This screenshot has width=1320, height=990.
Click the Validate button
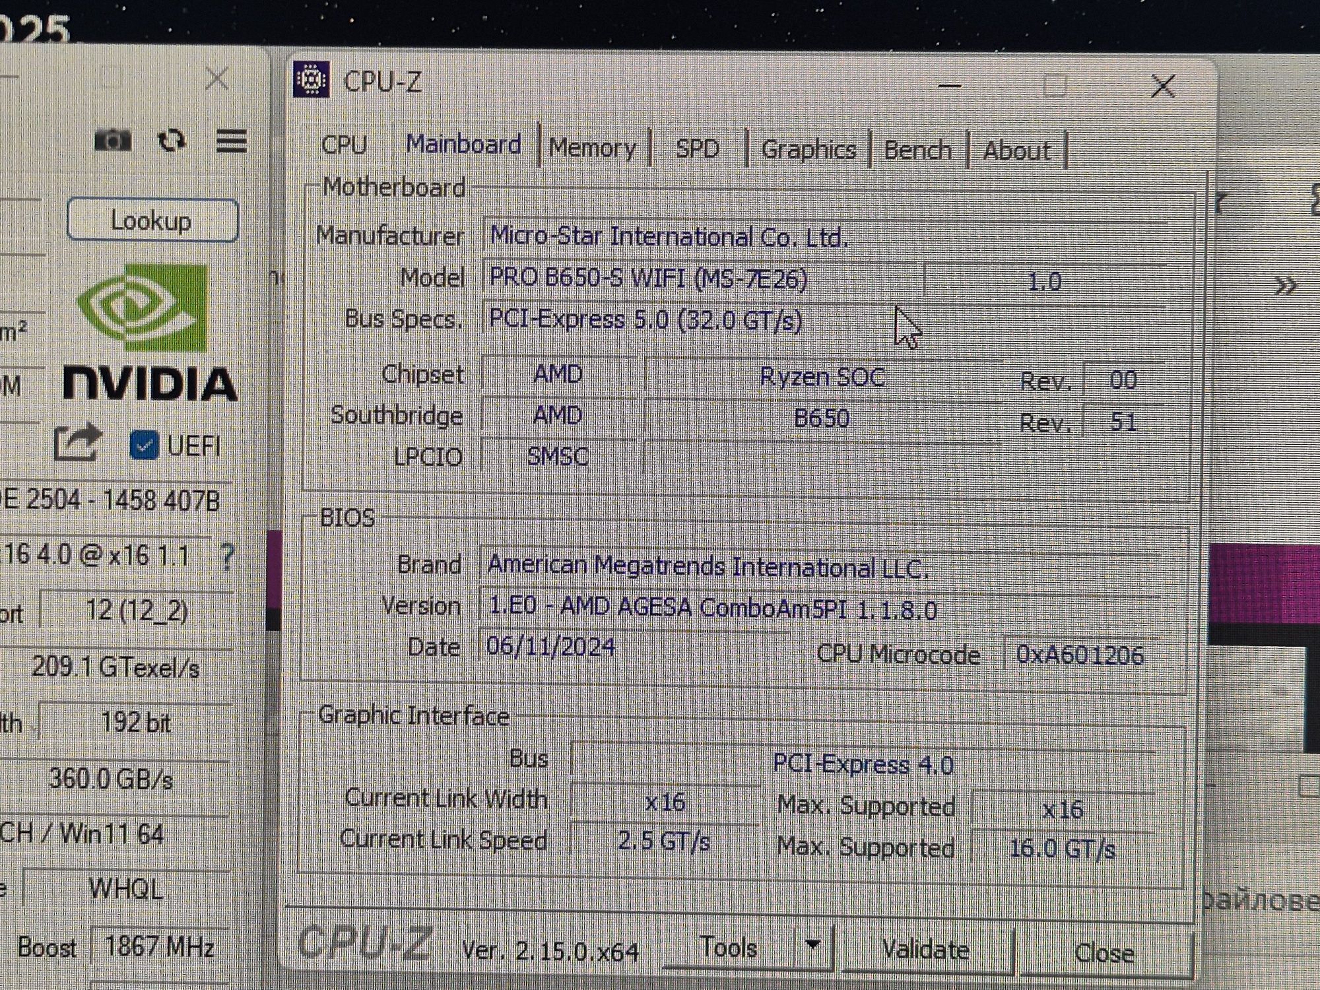point(925,949)
